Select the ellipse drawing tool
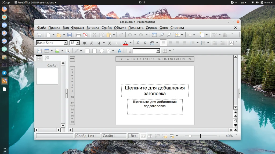This screenshot has width=275, height=154. coord(102,51)
